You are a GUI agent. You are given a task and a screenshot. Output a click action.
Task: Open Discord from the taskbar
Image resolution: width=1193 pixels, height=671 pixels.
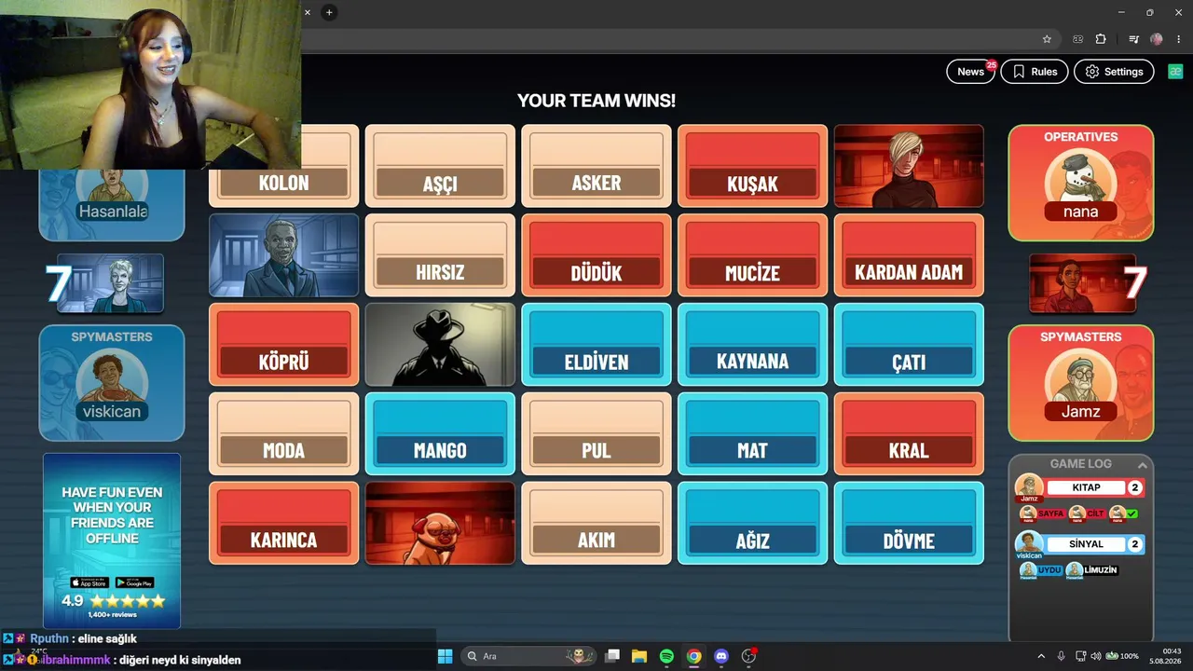pyautogui.click(x=720, y=656)
